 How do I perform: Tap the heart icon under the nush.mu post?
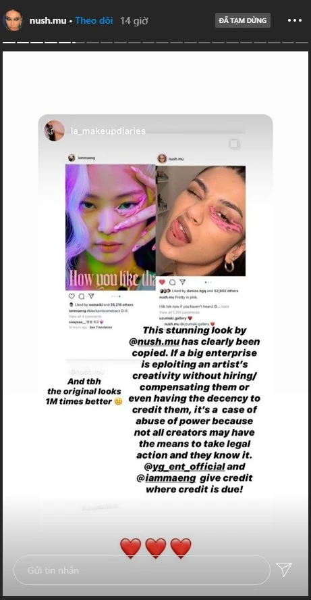tap(162, 282)
